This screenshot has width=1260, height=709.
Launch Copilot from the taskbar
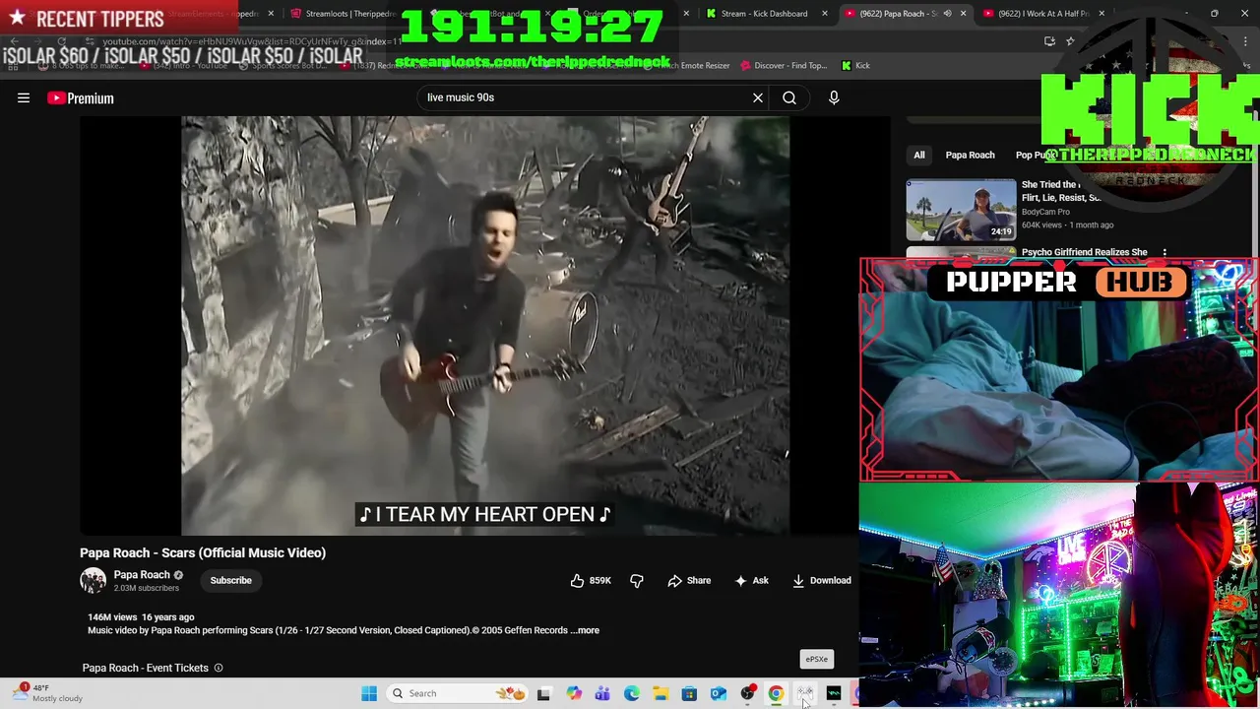coord(574,693)
